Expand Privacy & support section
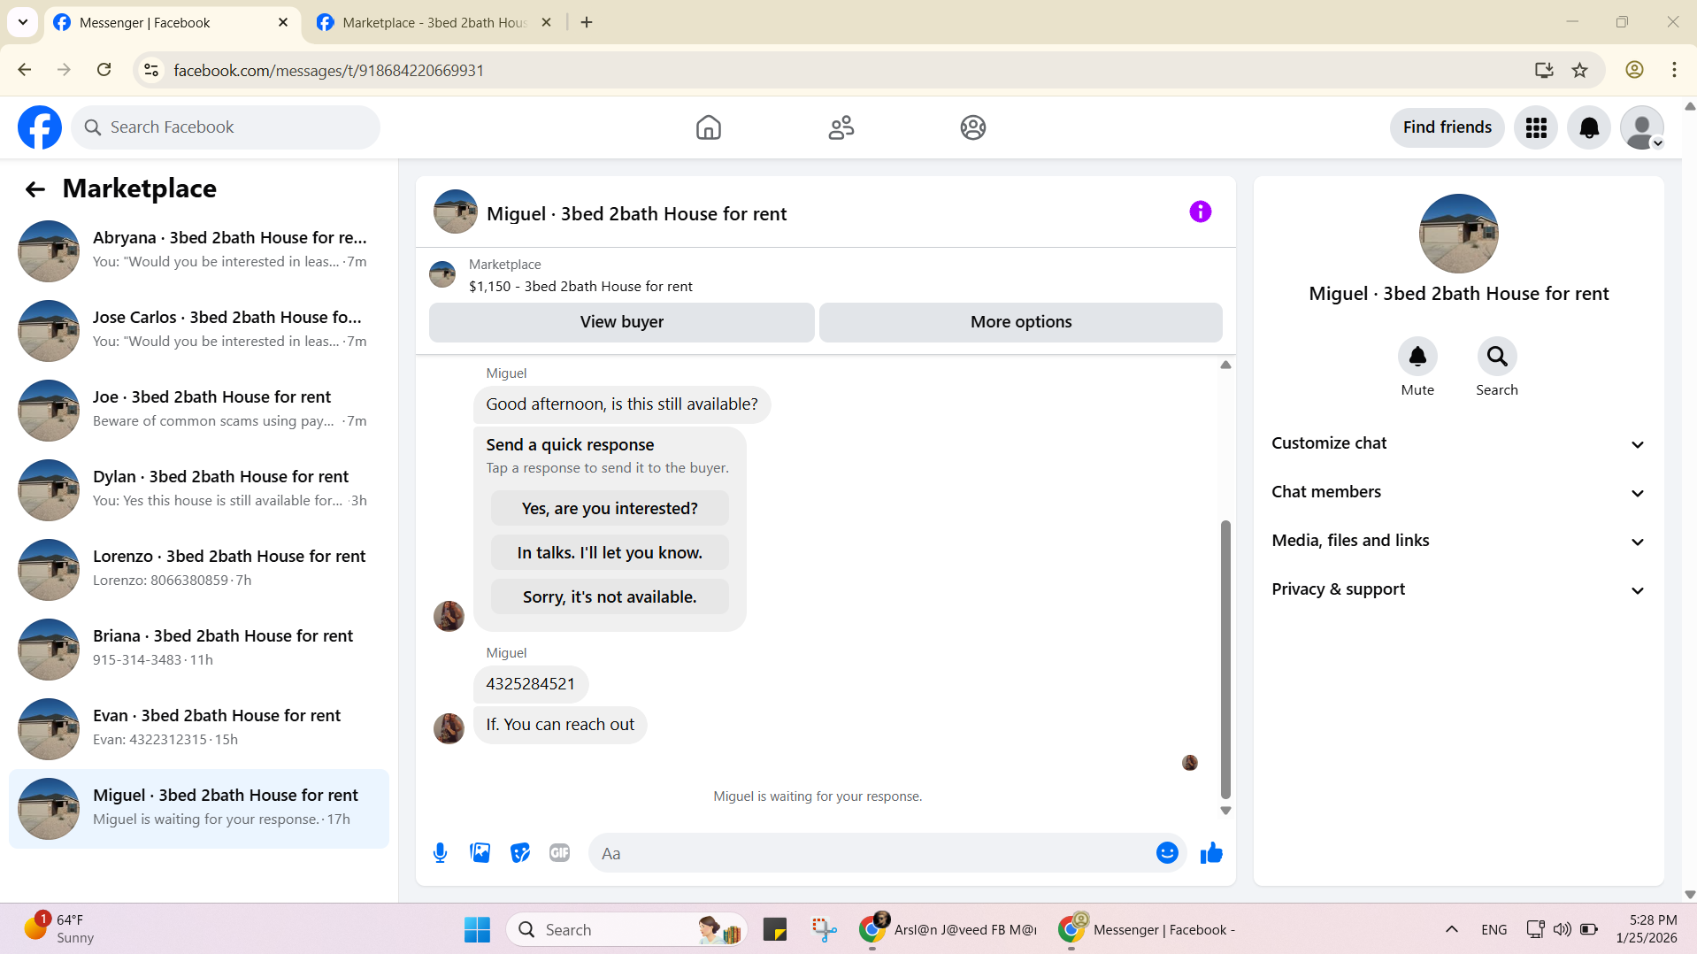 click(1458, 589)
